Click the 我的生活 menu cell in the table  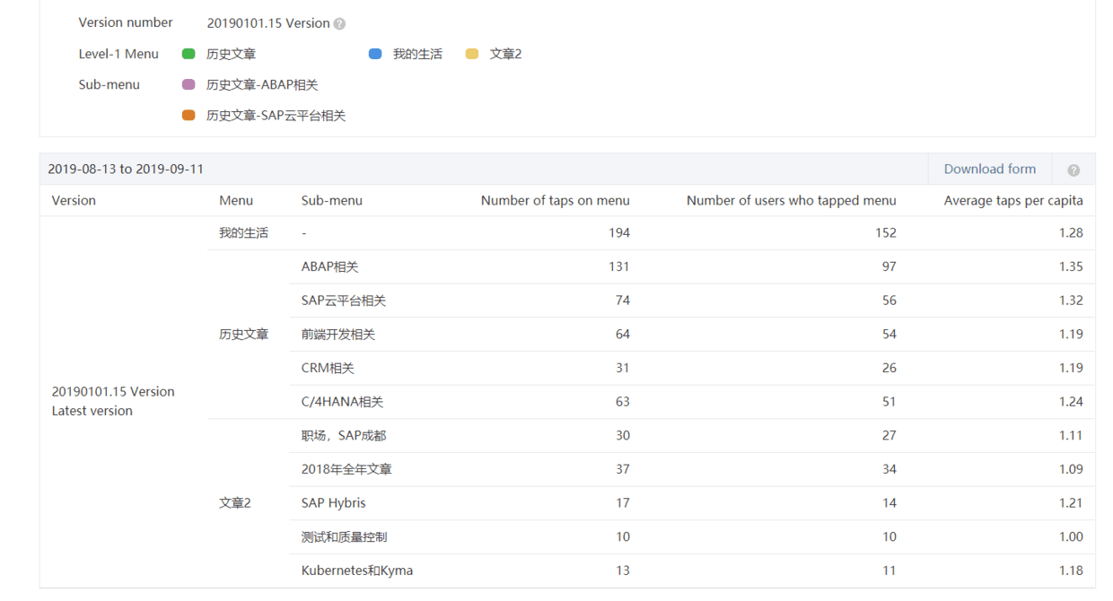coord(243,232)
